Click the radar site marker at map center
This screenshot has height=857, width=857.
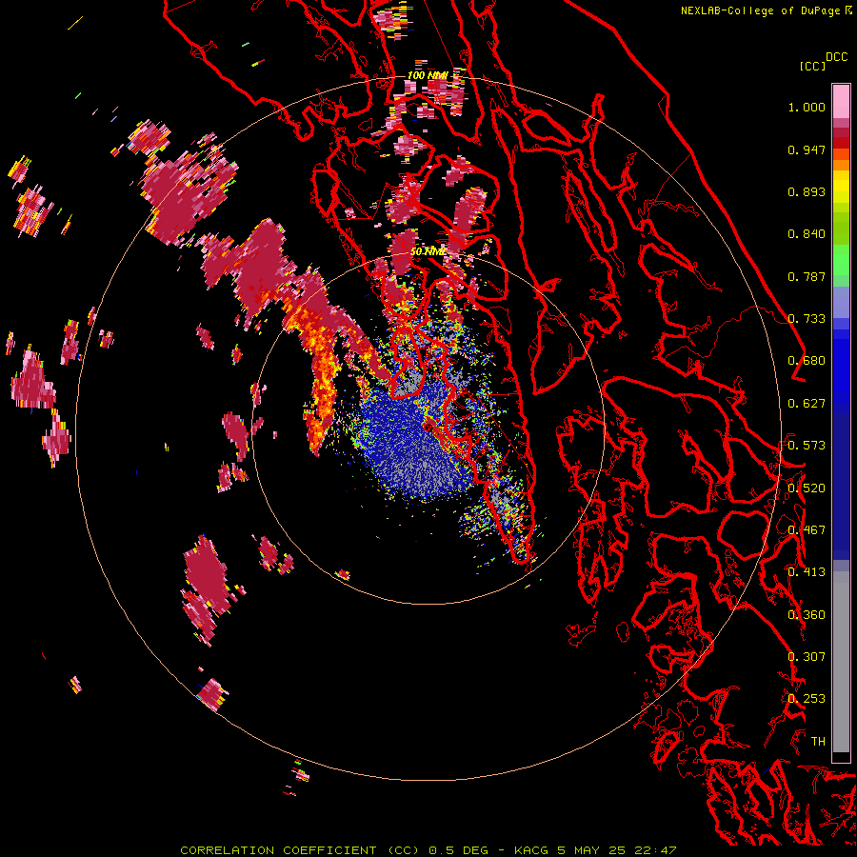point(429,427)
